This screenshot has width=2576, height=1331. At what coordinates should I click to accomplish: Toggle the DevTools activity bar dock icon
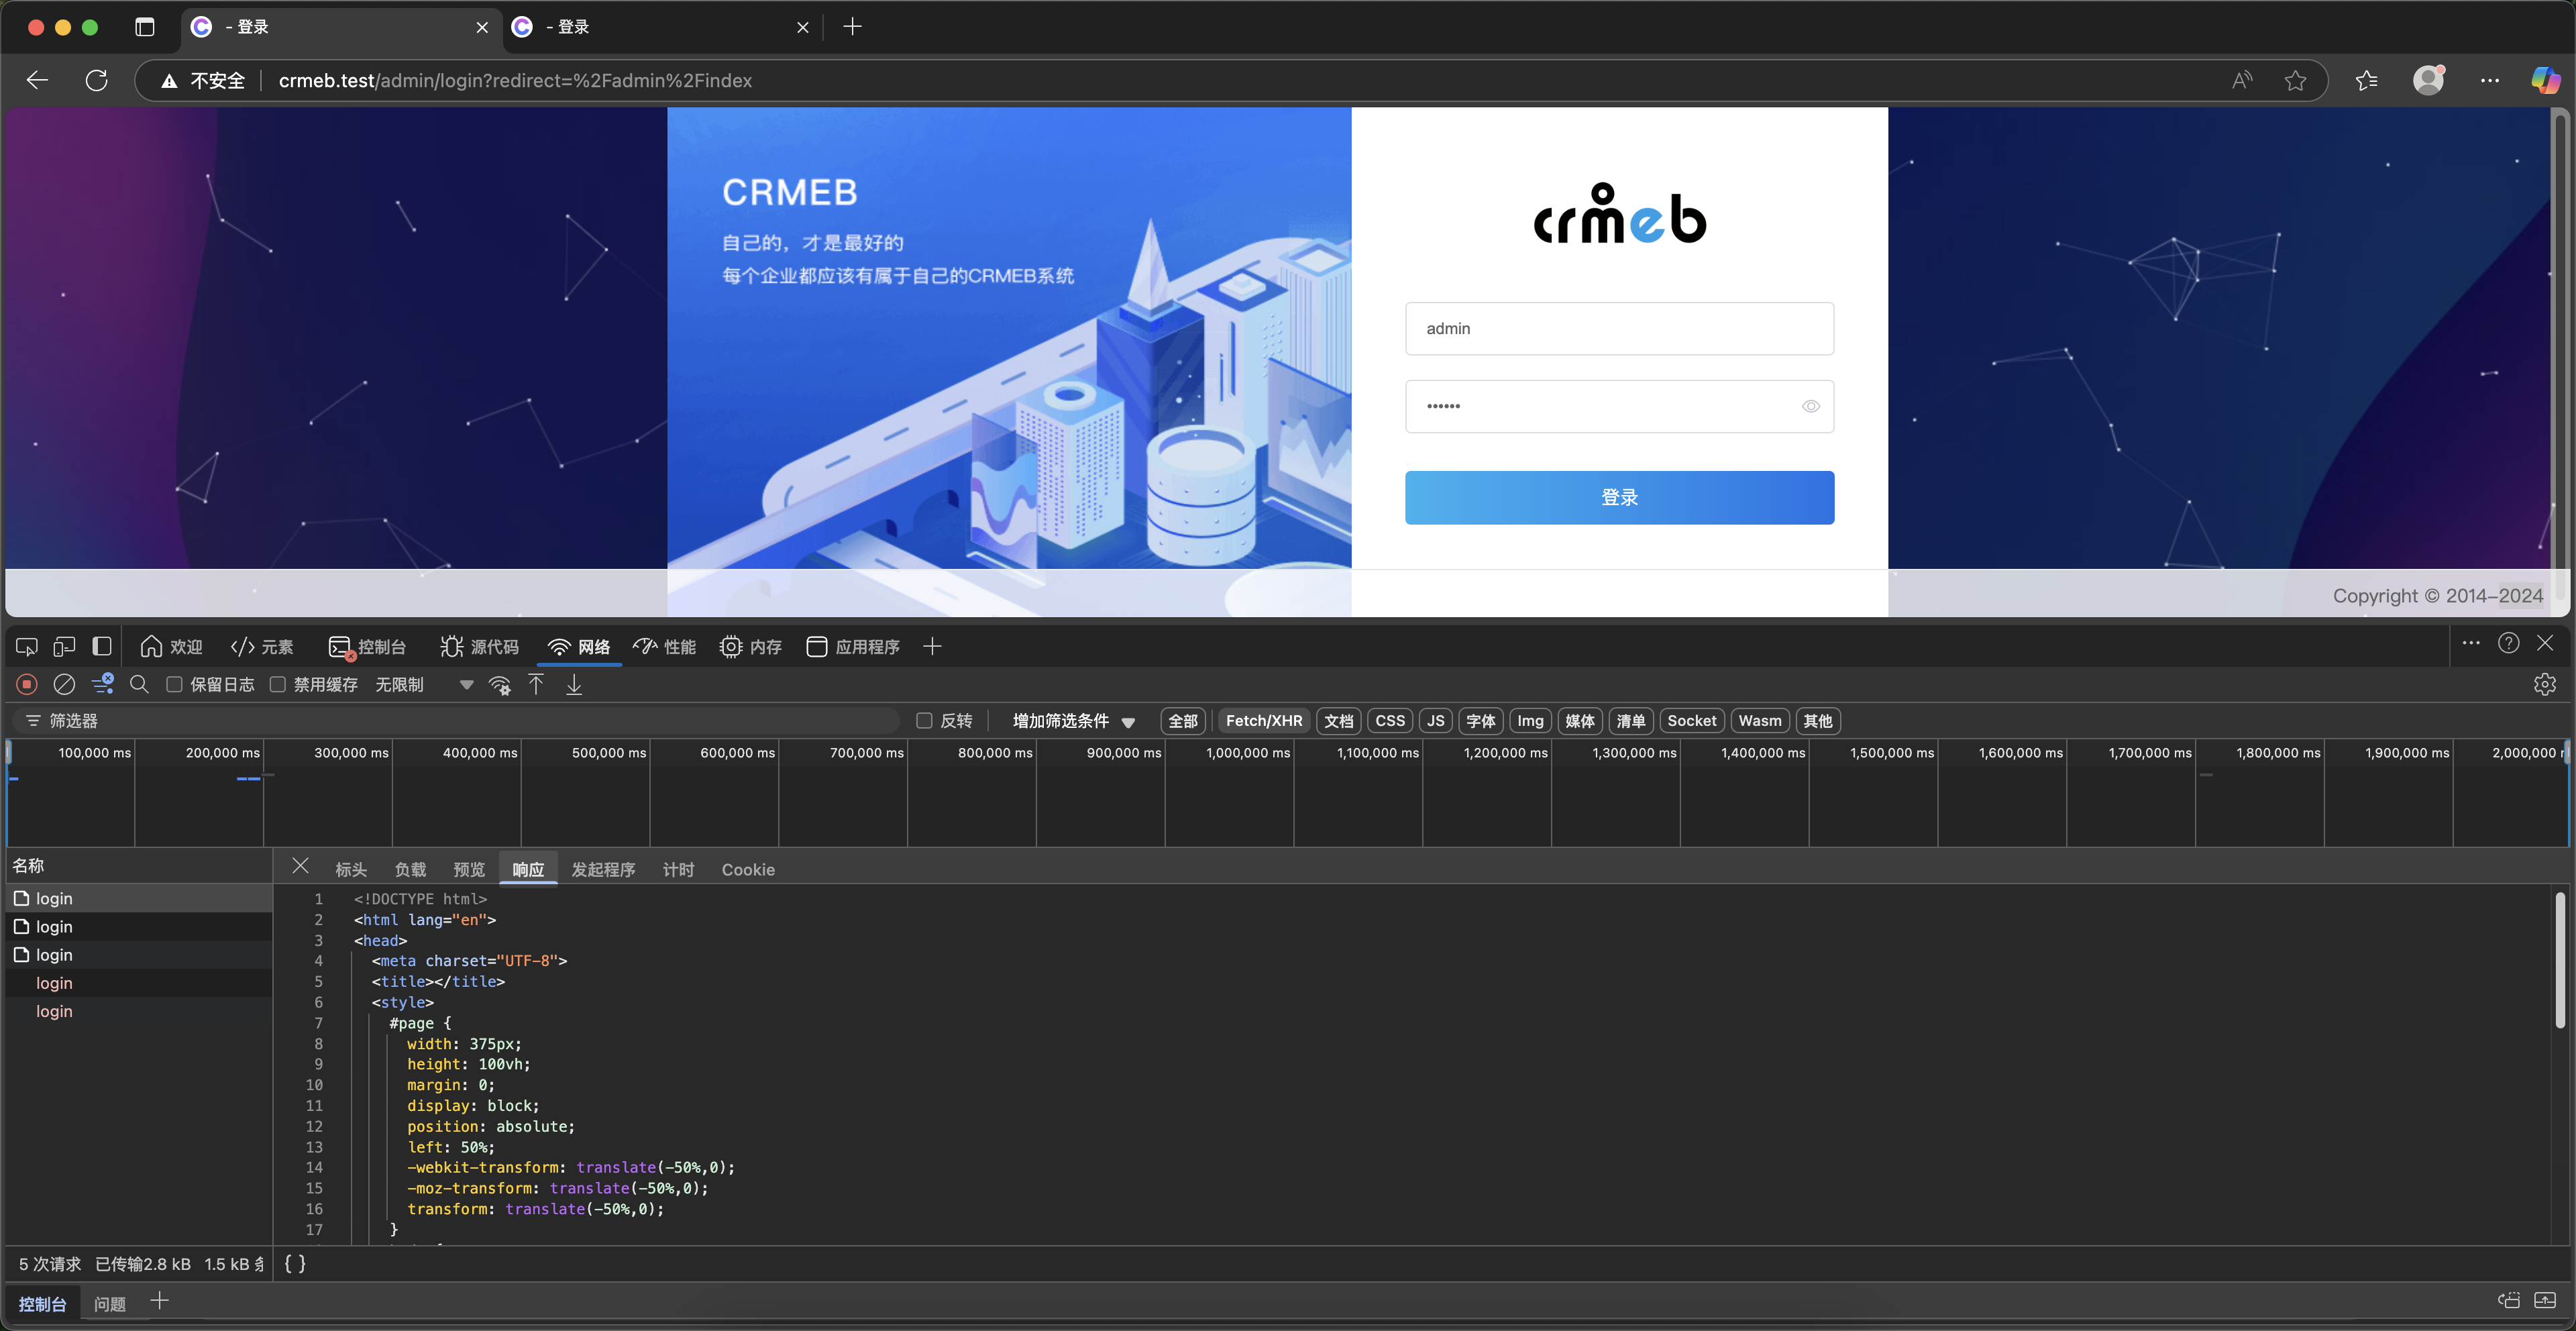pos(102,647)
